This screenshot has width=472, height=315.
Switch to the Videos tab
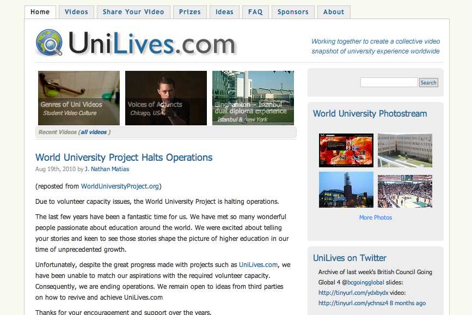coord(76,12)
